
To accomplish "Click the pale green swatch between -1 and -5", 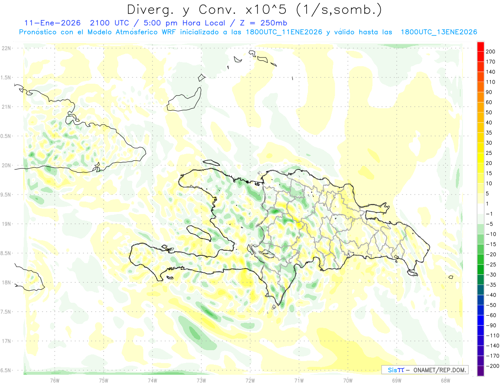I will [480, 219].
